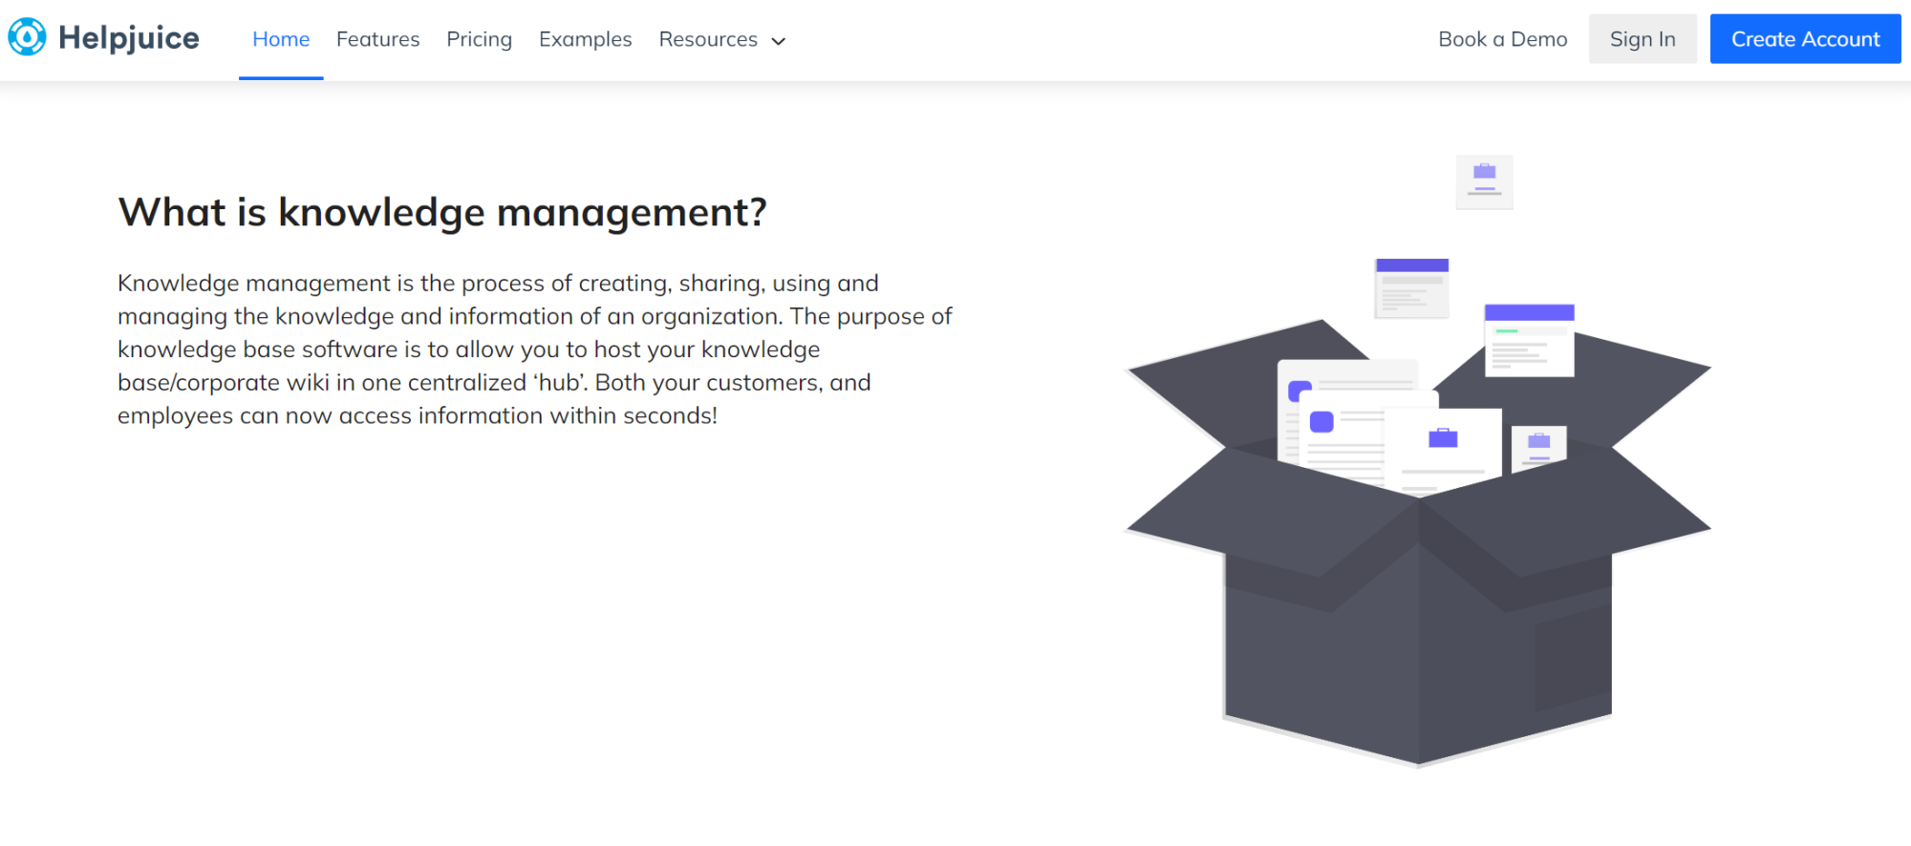Select the document card with green line
Image resolution: width=1911 pixels, height=846 pixels.
[x=1529, y=341]
